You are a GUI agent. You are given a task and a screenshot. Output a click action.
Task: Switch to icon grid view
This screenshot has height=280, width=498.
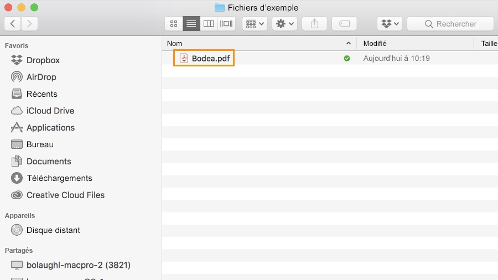[x=174, y=23]
